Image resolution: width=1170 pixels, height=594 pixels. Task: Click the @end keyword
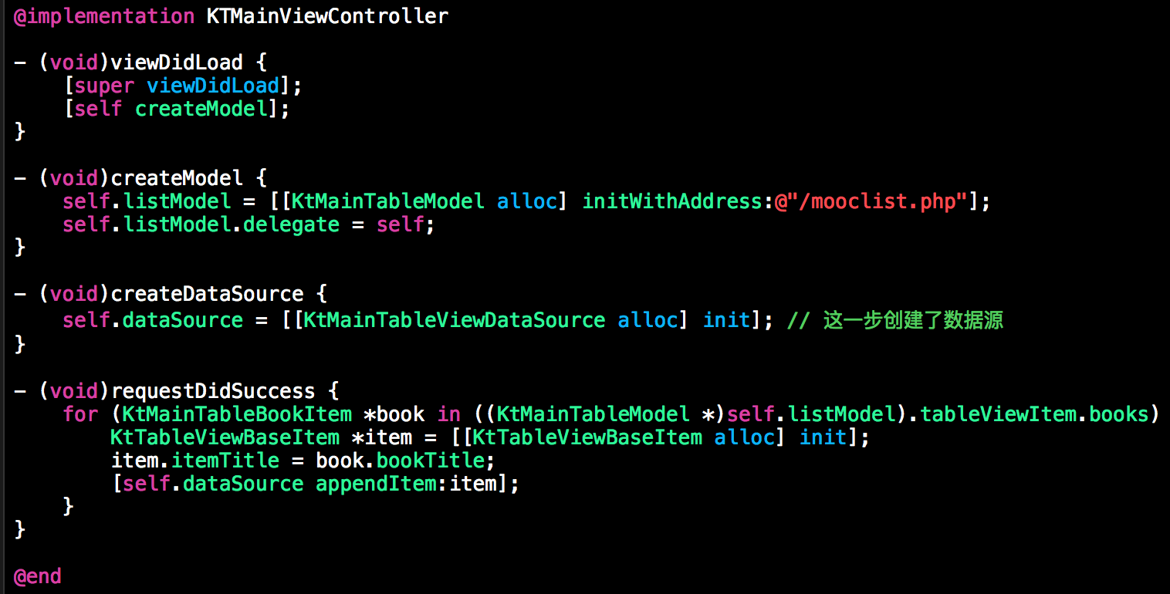37,575
